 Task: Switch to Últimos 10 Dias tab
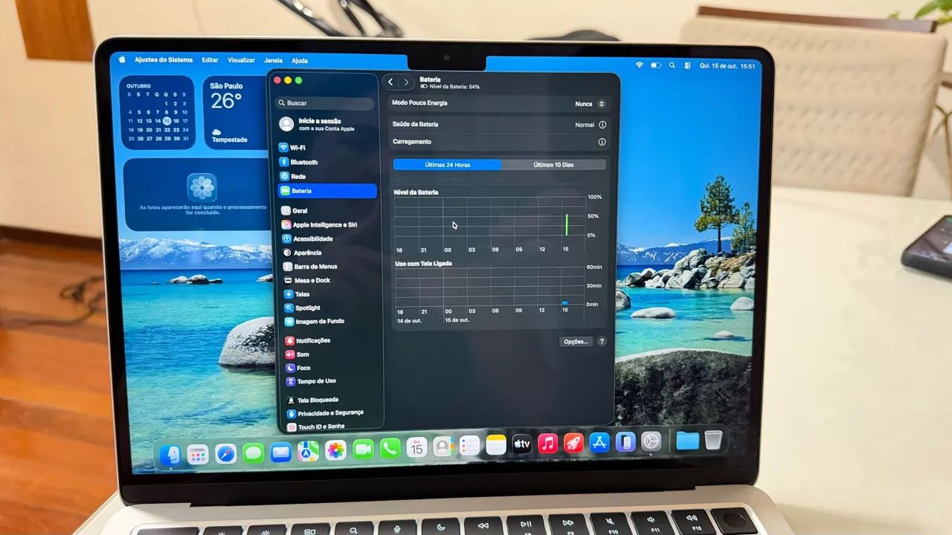pyautogui.click(x=553, y=165)
